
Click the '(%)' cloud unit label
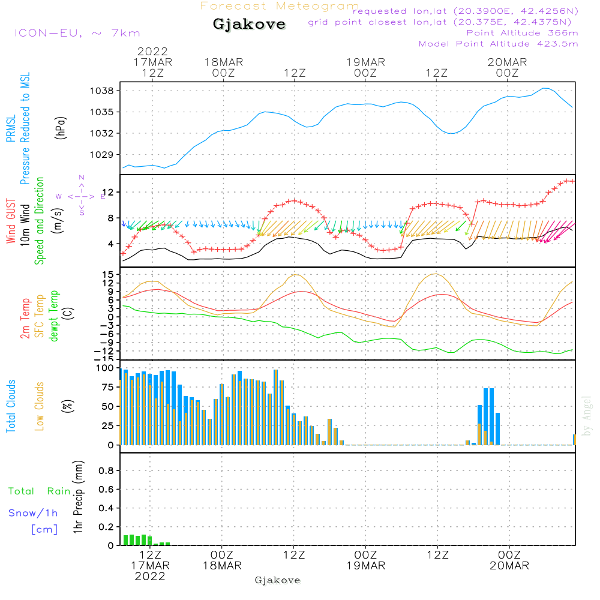(x=68, y=406)
